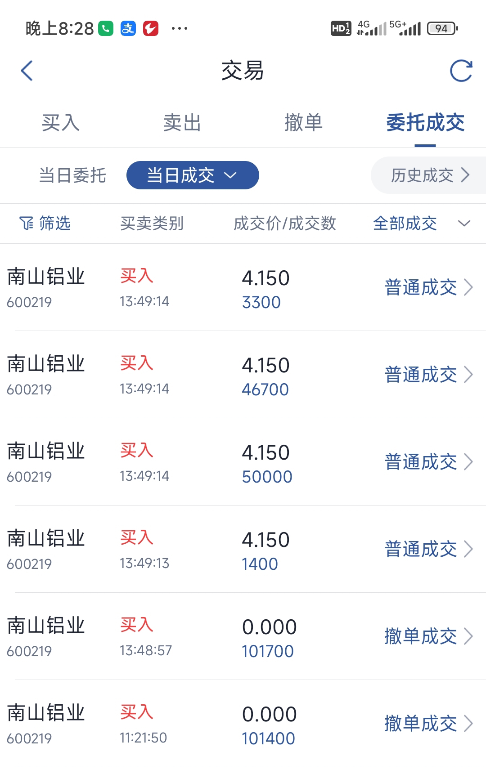Select the 当日委托 option
Image resolution: width=486 pixels, height=783 pixels.
click(x=72, y=175)
